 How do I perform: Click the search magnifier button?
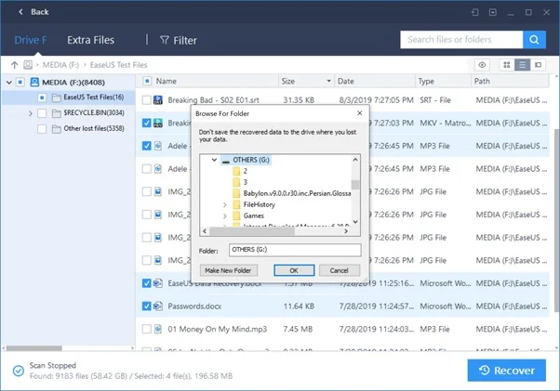(533, 40)
